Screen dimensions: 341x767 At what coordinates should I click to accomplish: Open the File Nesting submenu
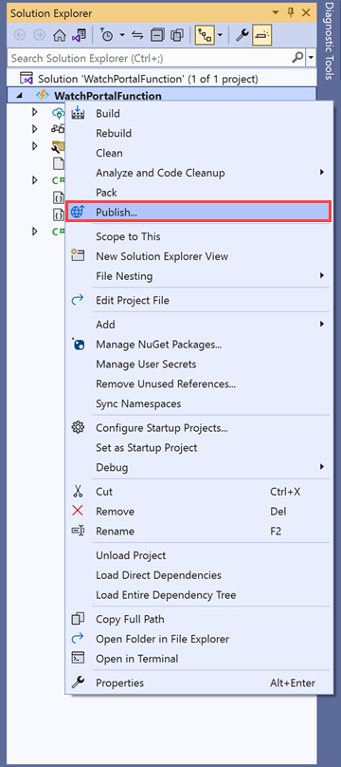[x=199, y=276]
